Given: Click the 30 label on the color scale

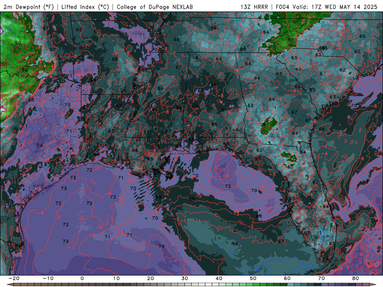Looking at the screenshot, I should pyautogui.click(x=185, y=278).
